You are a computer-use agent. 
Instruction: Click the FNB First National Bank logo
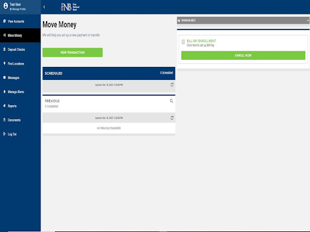[x=70, y=7]
